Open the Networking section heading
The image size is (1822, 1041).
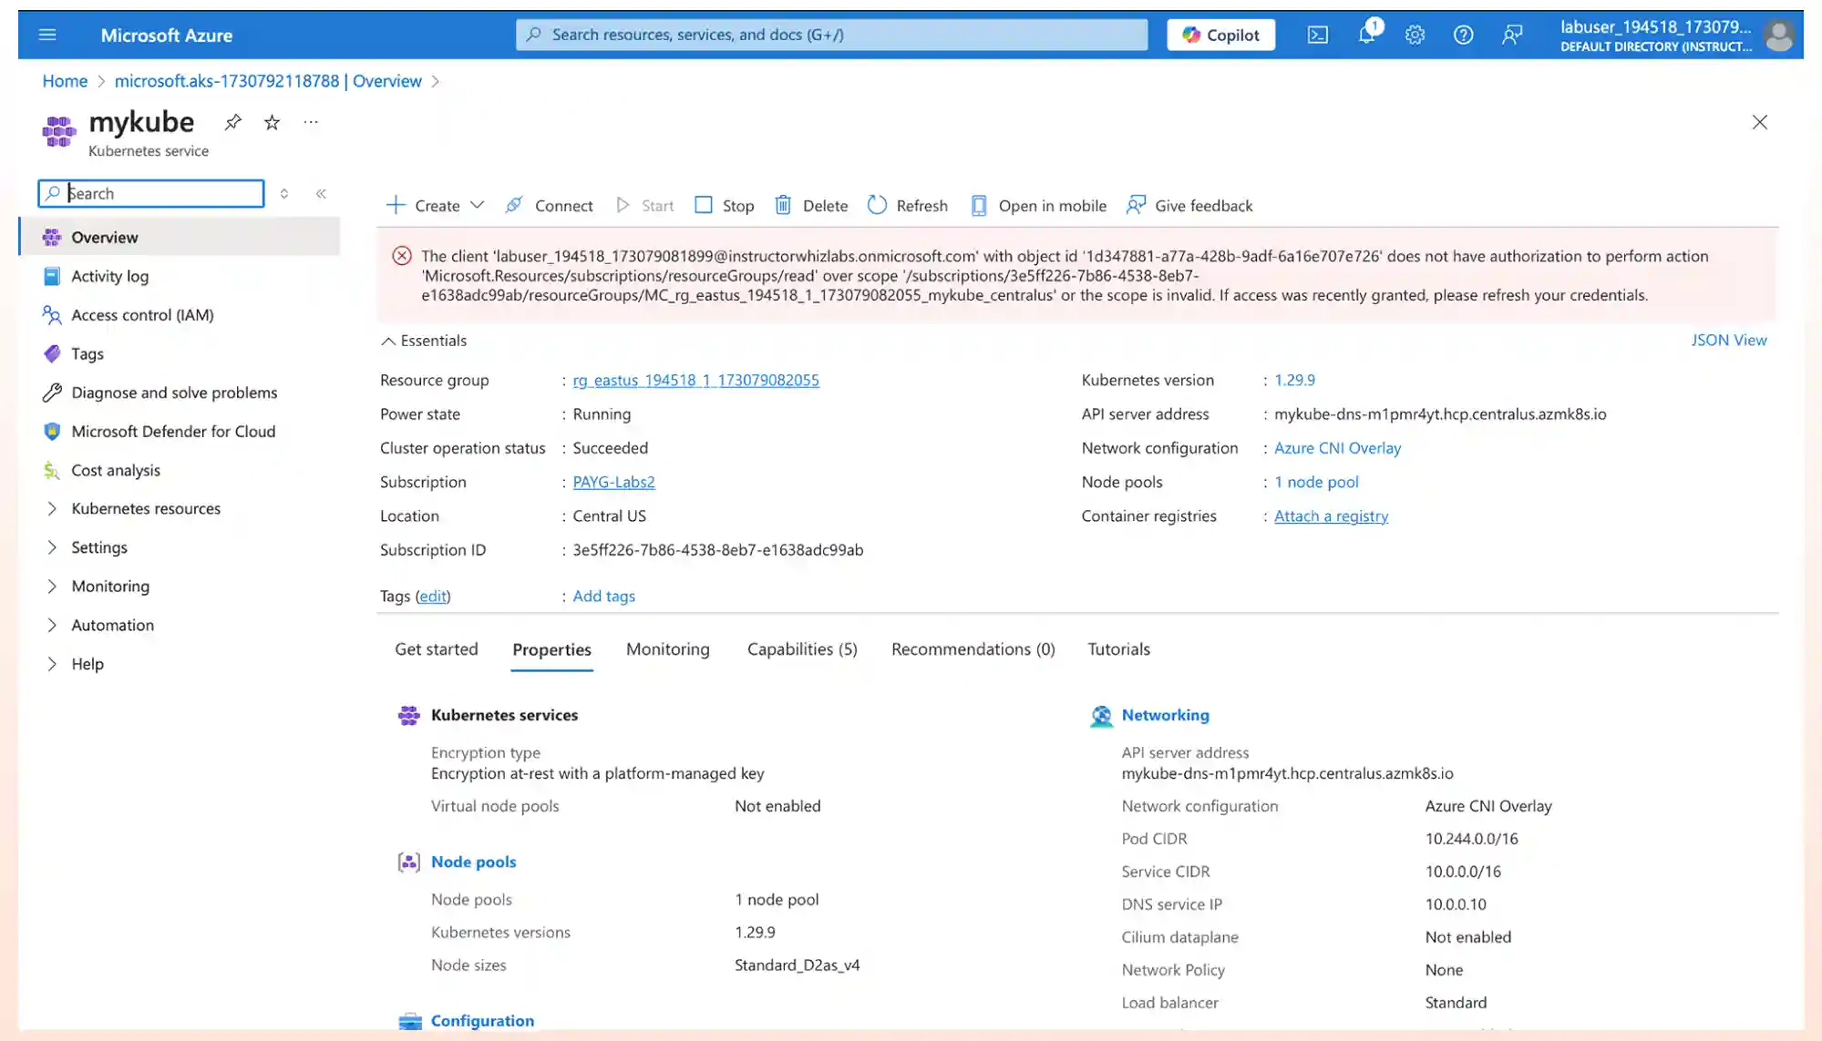1165,715
